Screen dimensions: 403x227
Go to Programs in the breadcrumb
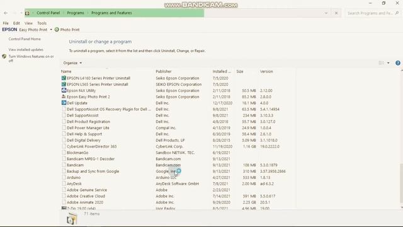pyautogui.click(x=76, y=13)
